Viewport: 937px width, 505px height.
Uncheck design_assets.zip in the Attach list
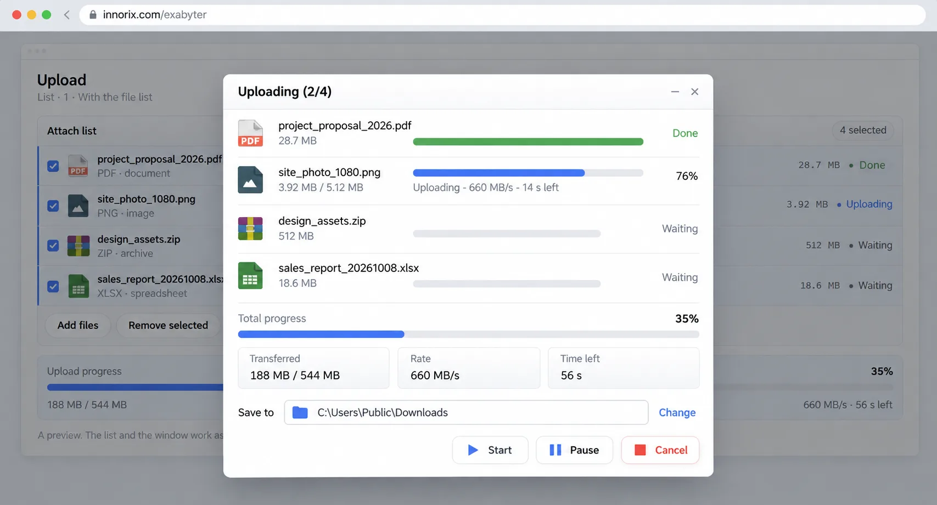click(53, 246)
